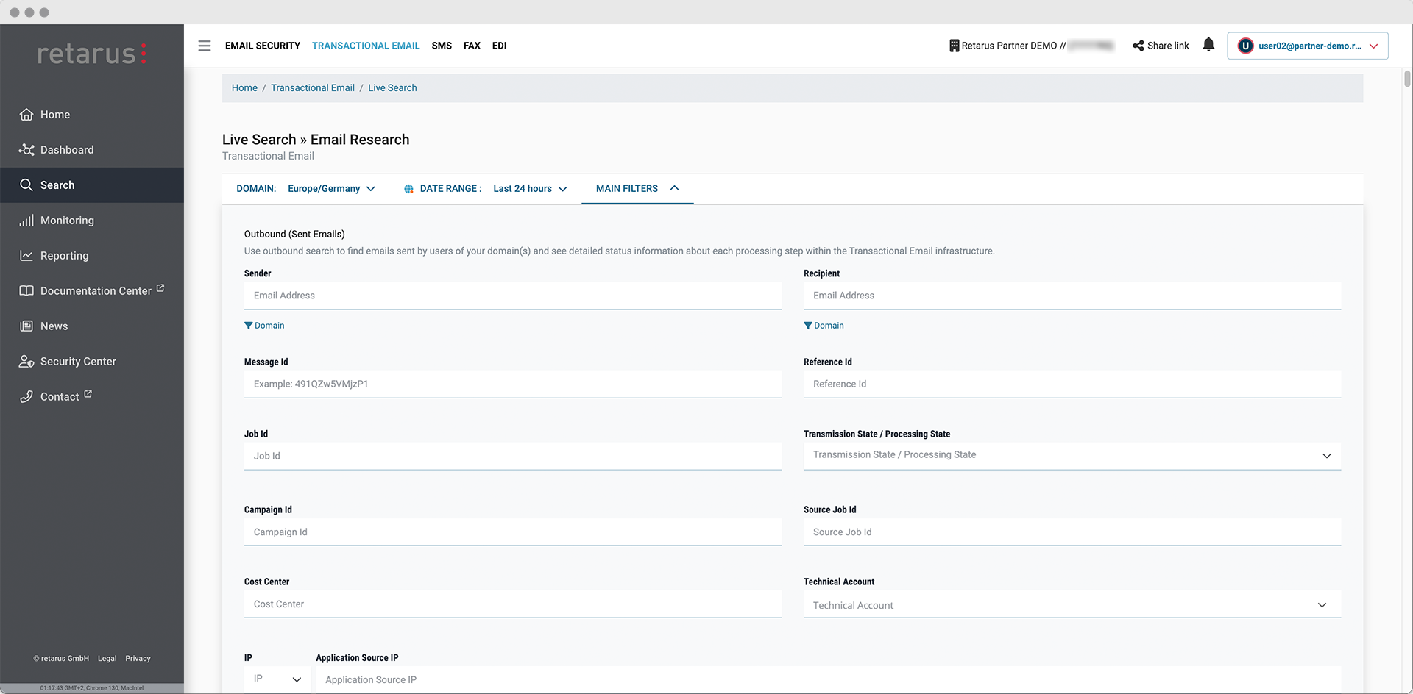
Task: Click the Search magnifier icon in sidebar
Action: (x=26, y=185)
